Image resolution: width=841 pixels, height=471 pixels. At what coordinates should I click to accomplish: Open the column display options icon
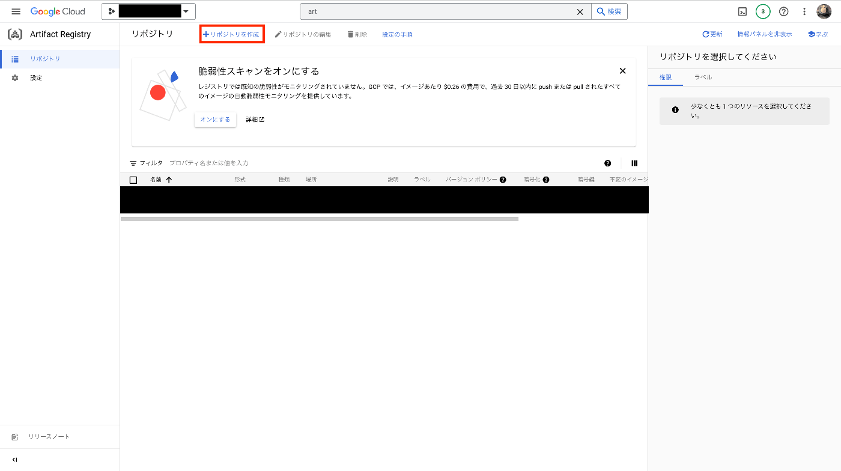[634, 163]
